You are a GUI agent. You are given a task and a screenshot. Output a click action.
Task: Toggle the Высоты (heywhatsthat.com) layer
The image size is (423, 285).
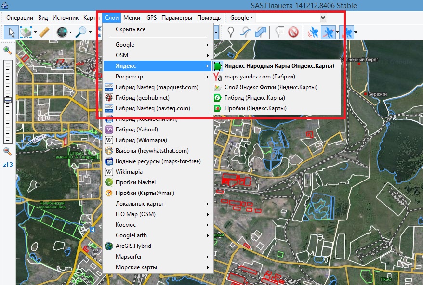[158, 151]
